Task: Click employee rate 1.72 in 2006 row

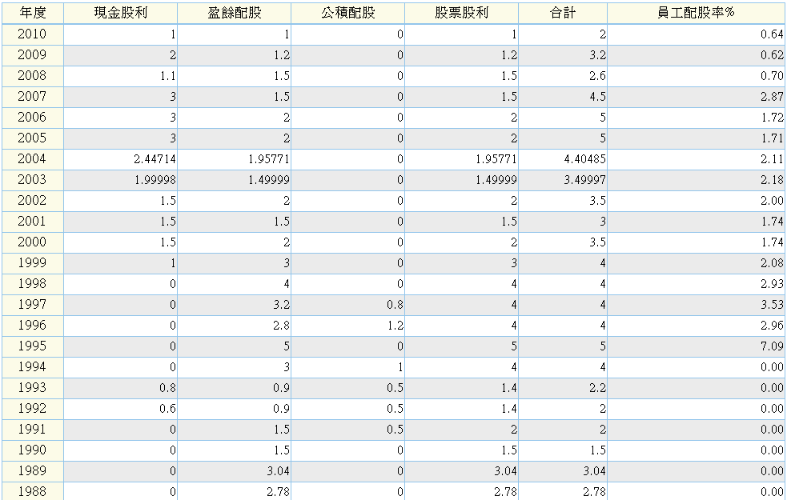Action: [772, 118]
